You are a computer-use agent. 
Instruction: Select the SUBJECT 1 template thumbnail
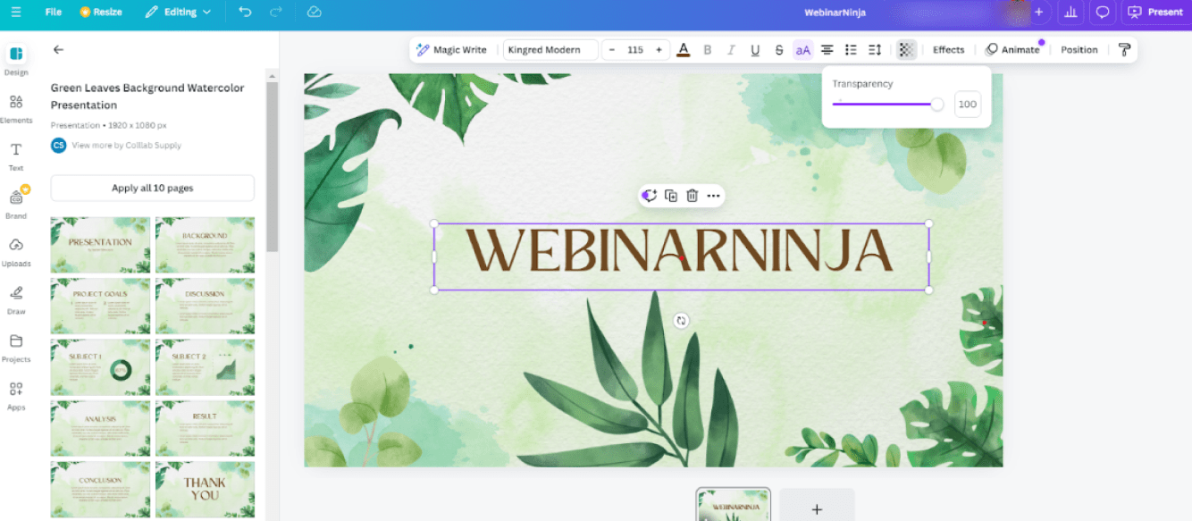[x=100, y=367]
